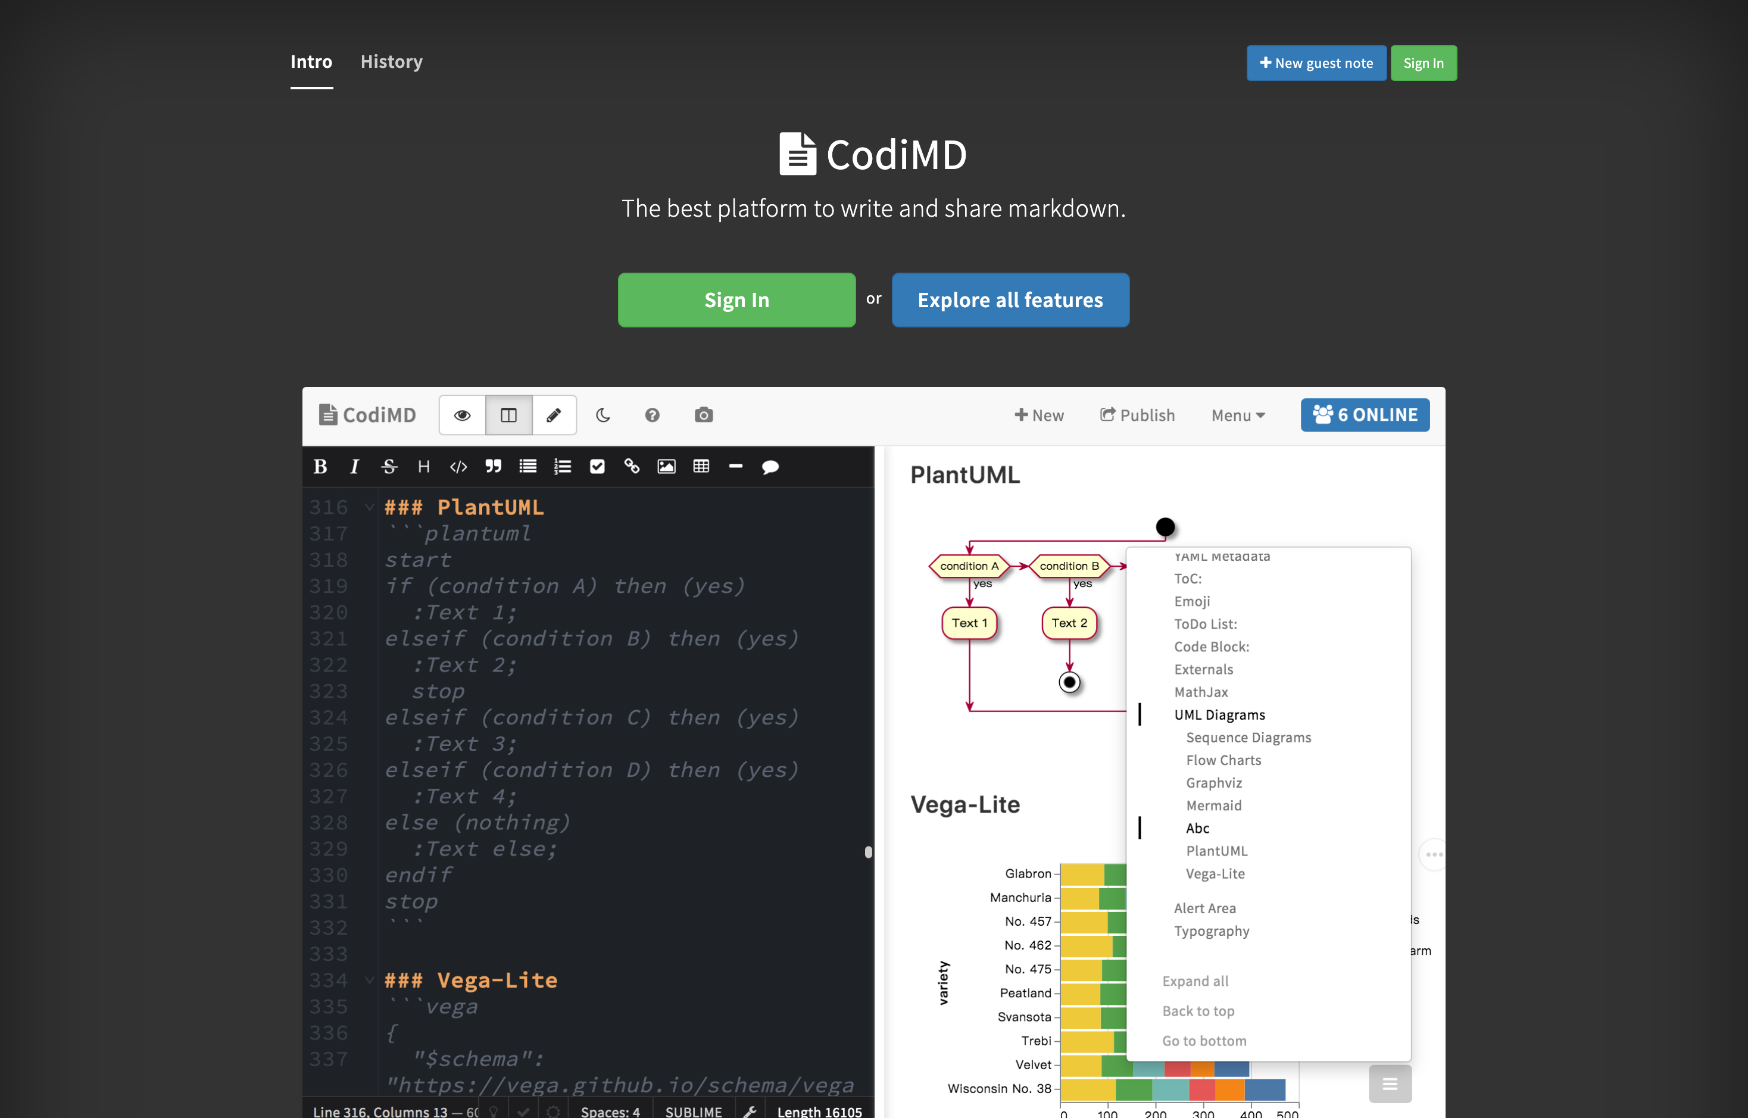This screenshot has width=1748, height=1118.
Task: Insert a blockquote with quote icon
Action: point(493,467)
